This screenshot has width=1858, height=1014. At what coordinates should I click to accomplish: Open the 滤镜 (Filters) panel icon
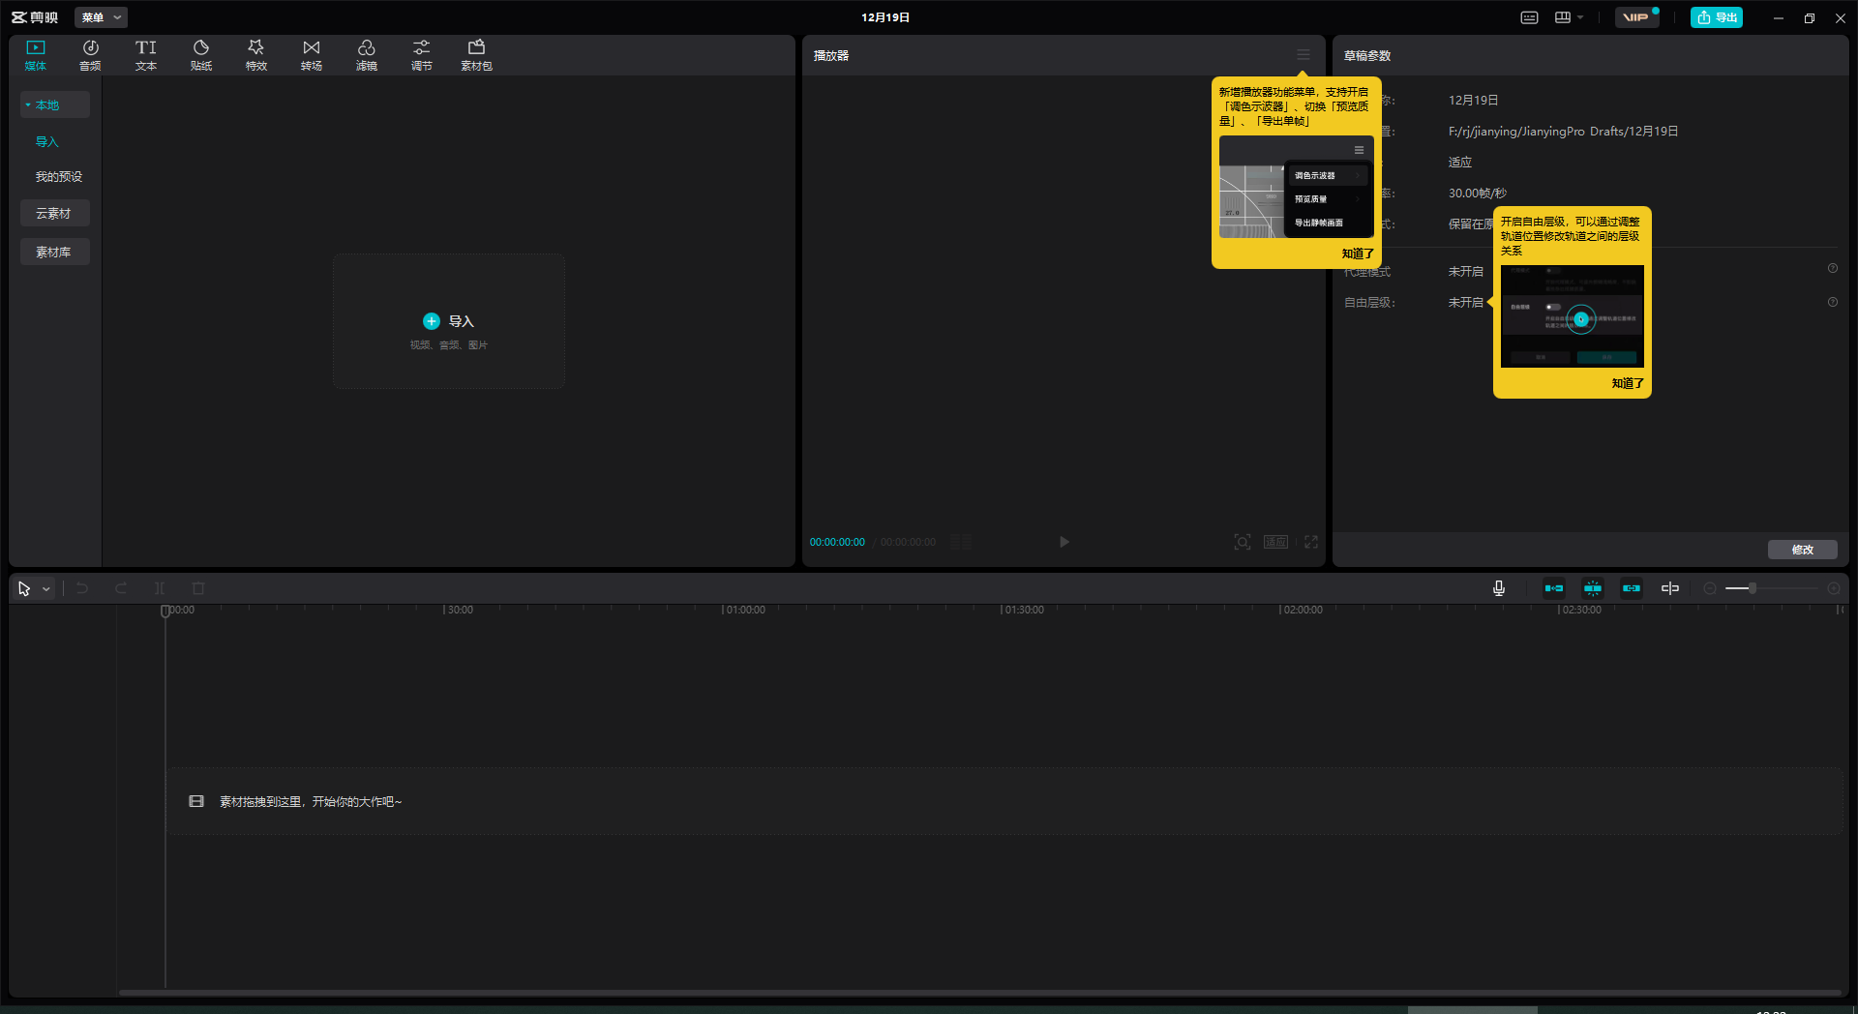(367, 55)
